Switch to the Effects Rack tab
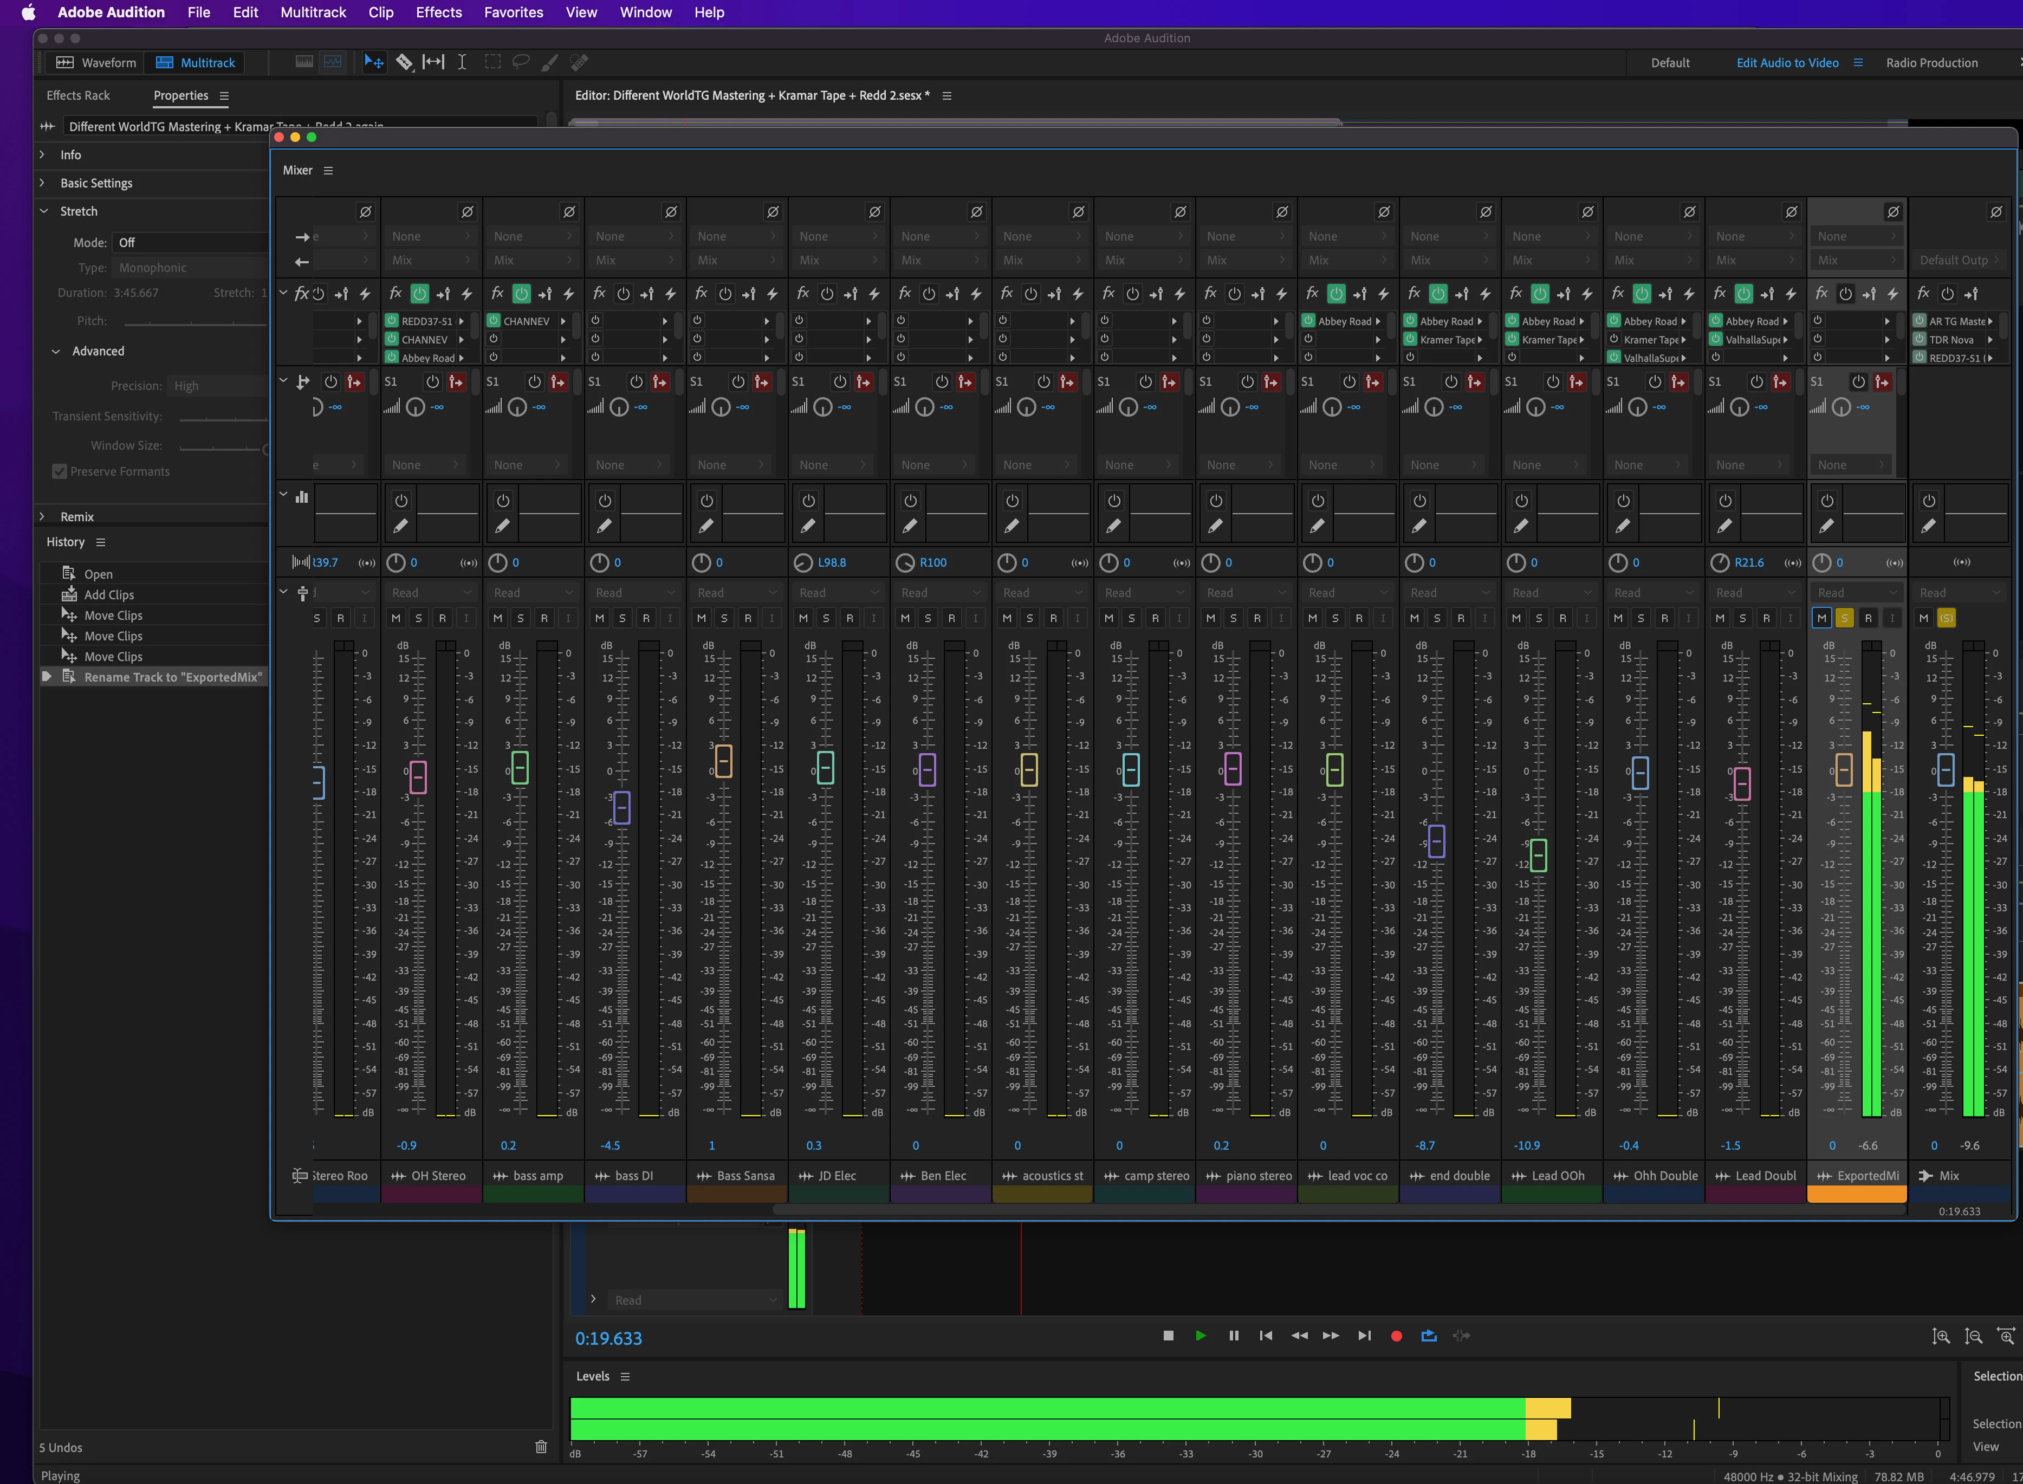This screenshot has width=2023, height=1484. pos(78,95)
